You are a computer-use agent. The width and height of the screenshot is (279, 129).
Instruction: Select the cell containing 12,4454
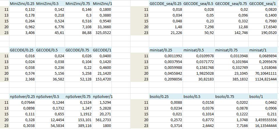50,120
